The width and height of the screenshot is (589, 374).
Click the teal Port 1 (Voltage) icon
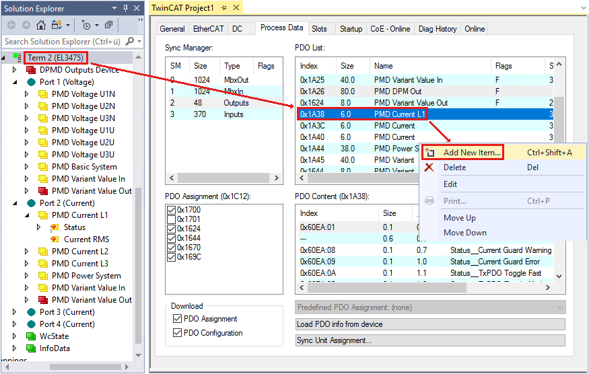tap(31, 82)
